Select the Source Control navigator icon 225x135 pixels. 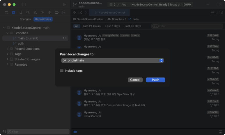(x=14, y=12)
